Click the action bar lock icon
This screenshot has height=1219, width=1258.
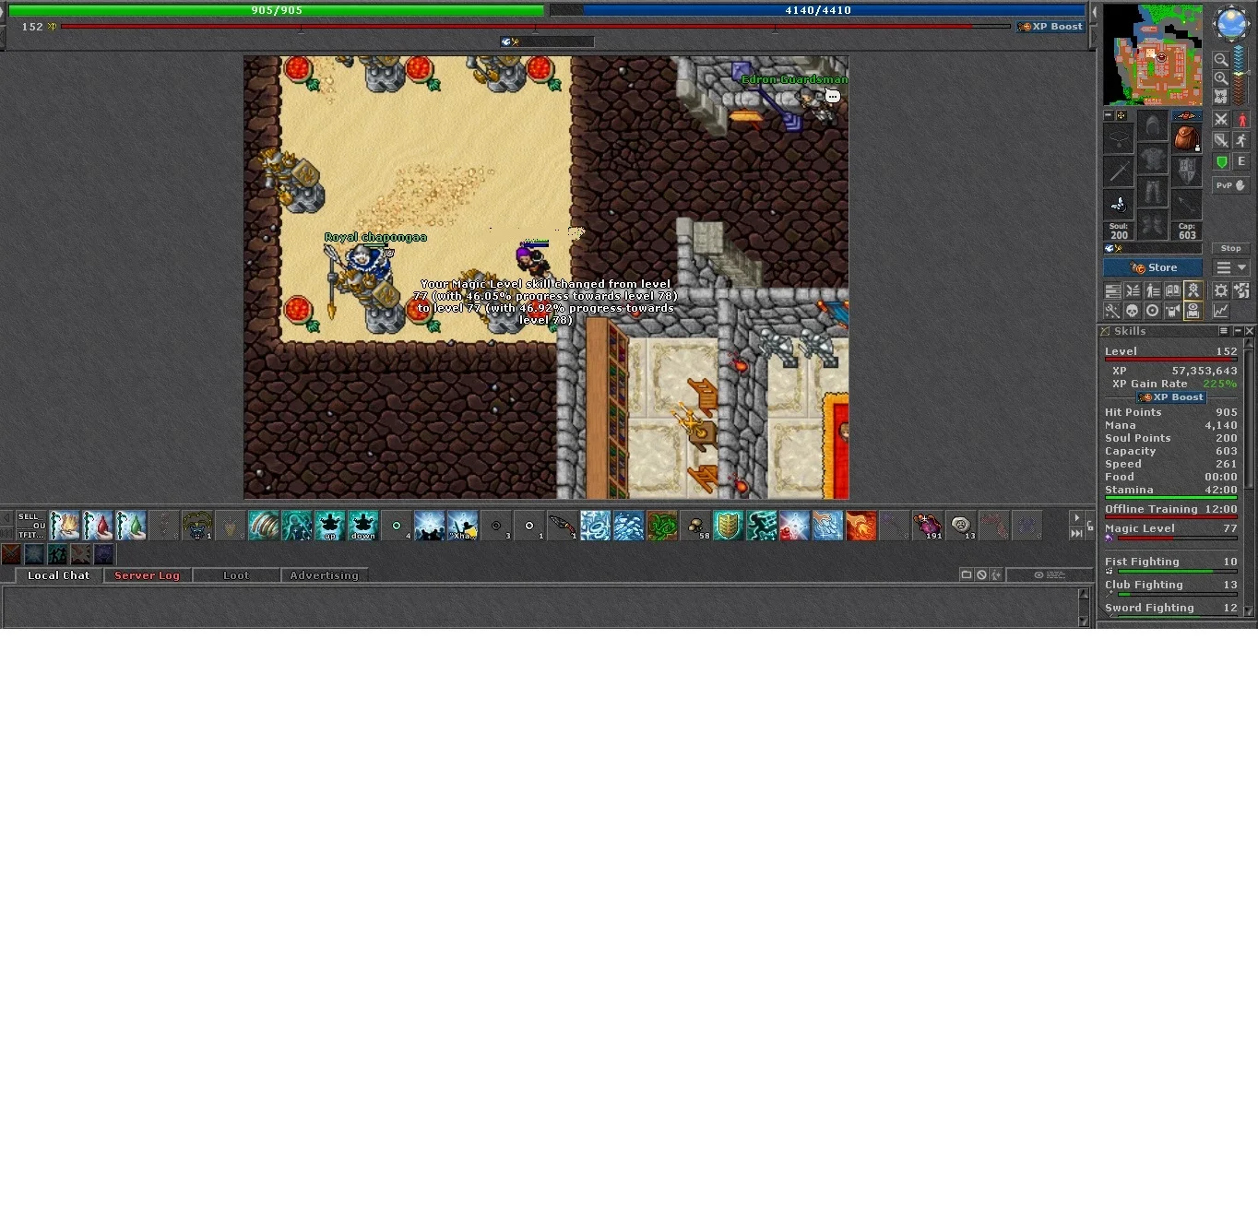1090,526
